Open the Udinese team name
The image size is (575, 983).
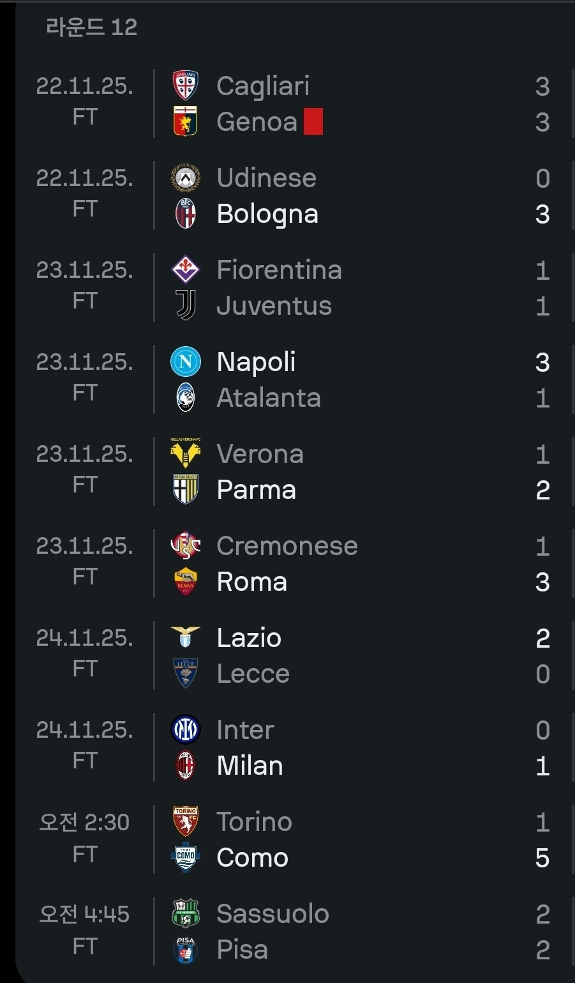pyautogui.click(x=266, y=178)
